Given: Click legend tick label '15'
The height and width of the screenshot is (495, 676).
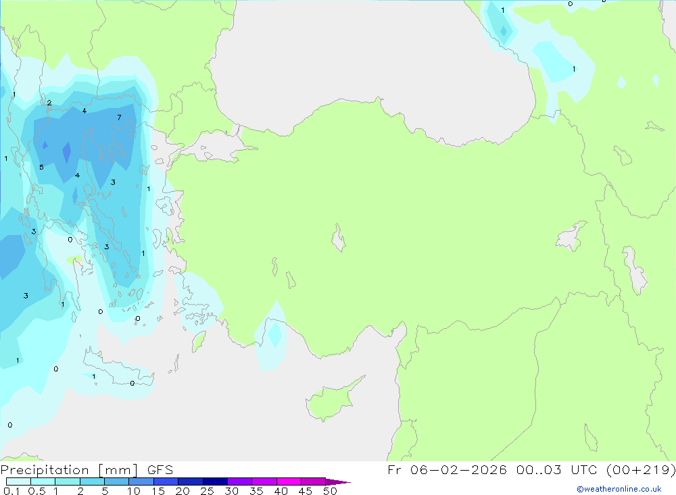Looking at the screenshot, I should tap(158, 491).
